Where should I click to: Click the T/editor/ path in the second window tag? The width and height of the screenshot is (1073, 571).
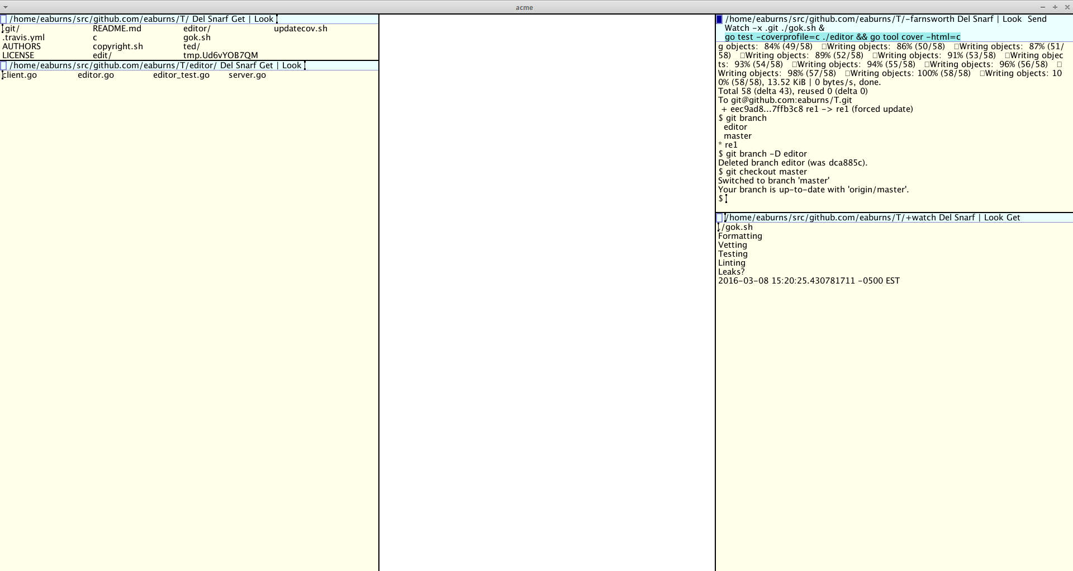[113, 65]
